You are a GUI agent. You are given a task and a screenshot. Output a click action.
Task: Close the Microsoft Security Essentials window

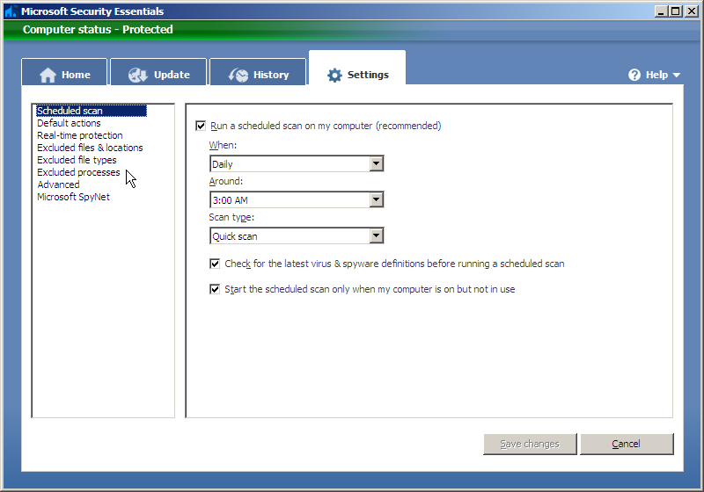pos(692,11)
